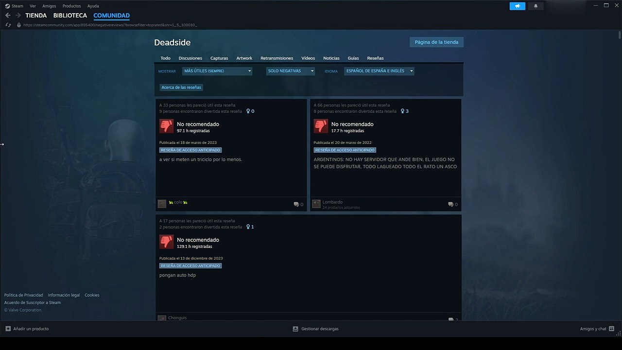Open the announcements megaphone button
The image size is (622, 350).
pos(517,6)
